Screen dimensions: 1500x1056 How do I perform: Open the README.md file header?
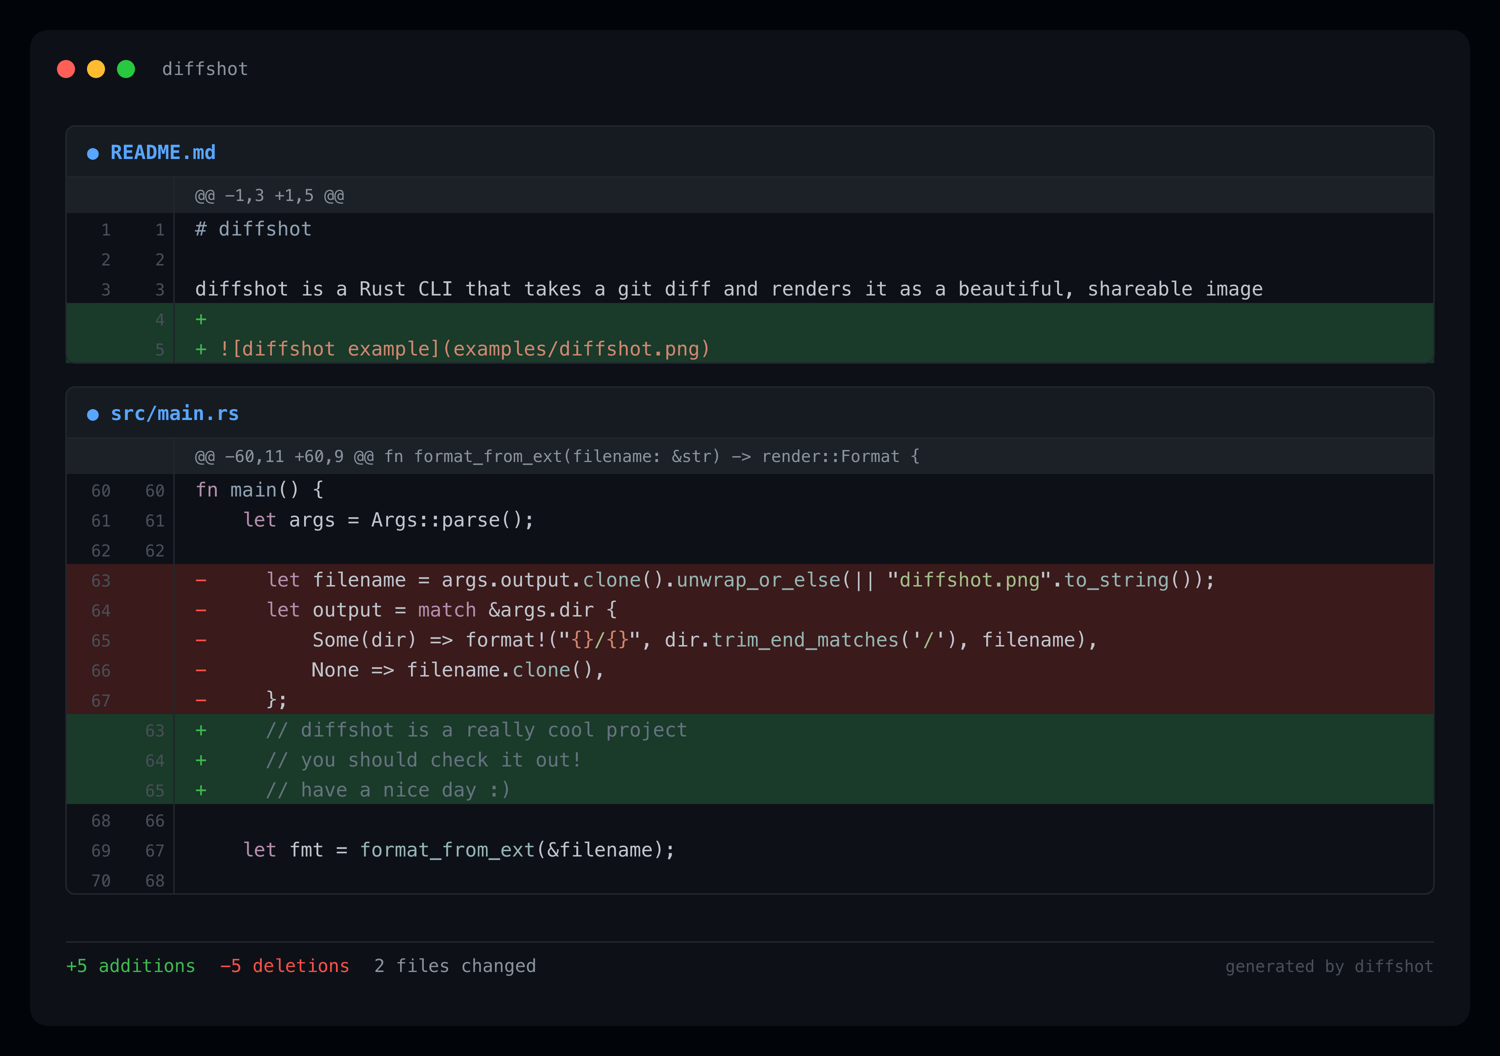(163, 153)
